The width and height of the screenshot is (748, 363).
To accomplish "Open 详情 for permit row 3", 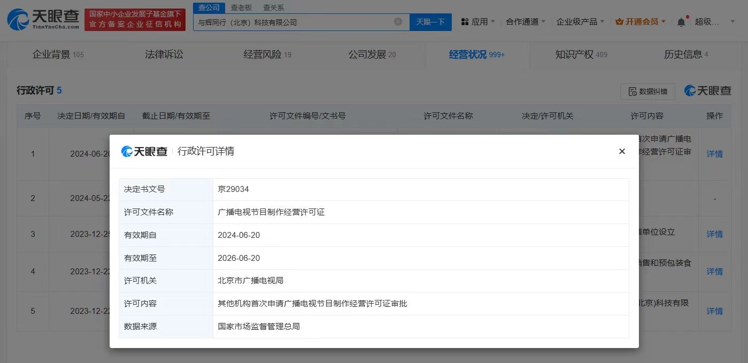I will 714,234.
